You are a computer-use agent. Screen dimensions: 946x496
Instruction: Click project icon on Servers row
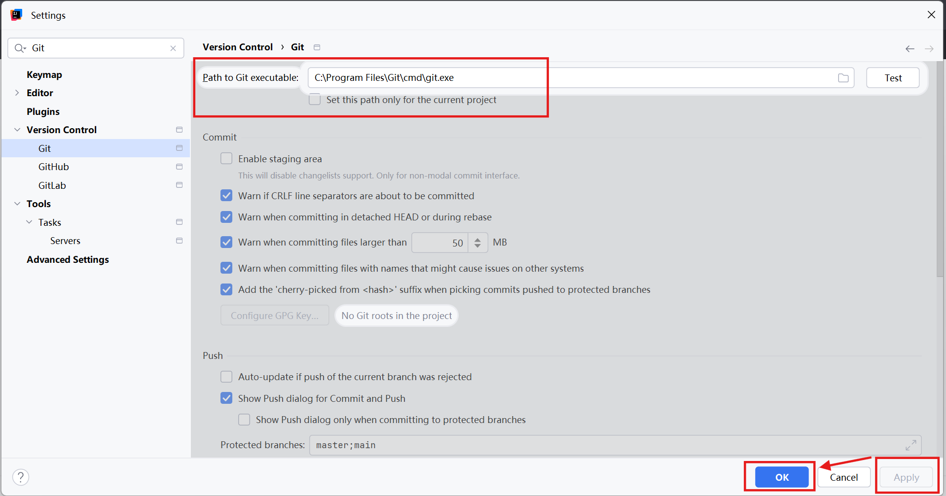(179, 241)
